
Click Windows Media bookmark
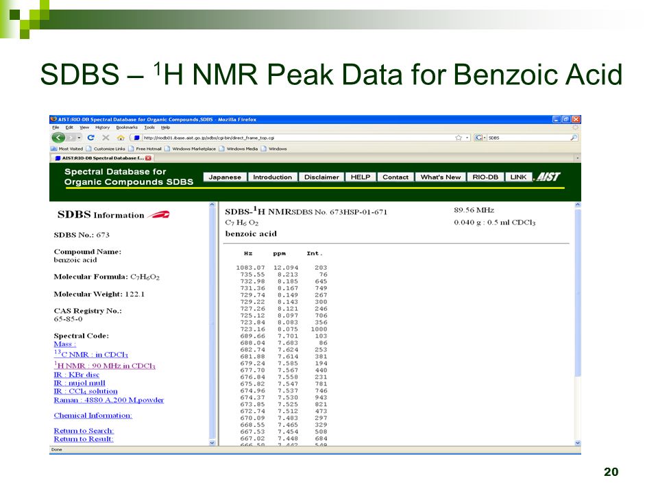[x=239, y=149]
